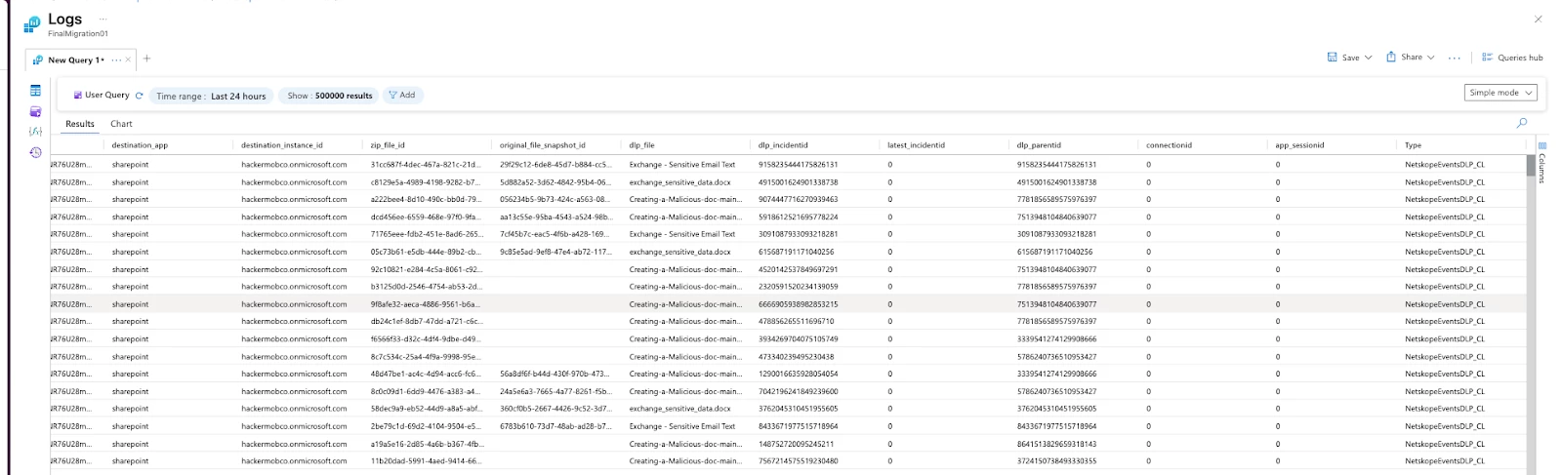Open the Queries sidebar icon
The height and width of the screenshot is (475, 1562).
pos(35,111)
